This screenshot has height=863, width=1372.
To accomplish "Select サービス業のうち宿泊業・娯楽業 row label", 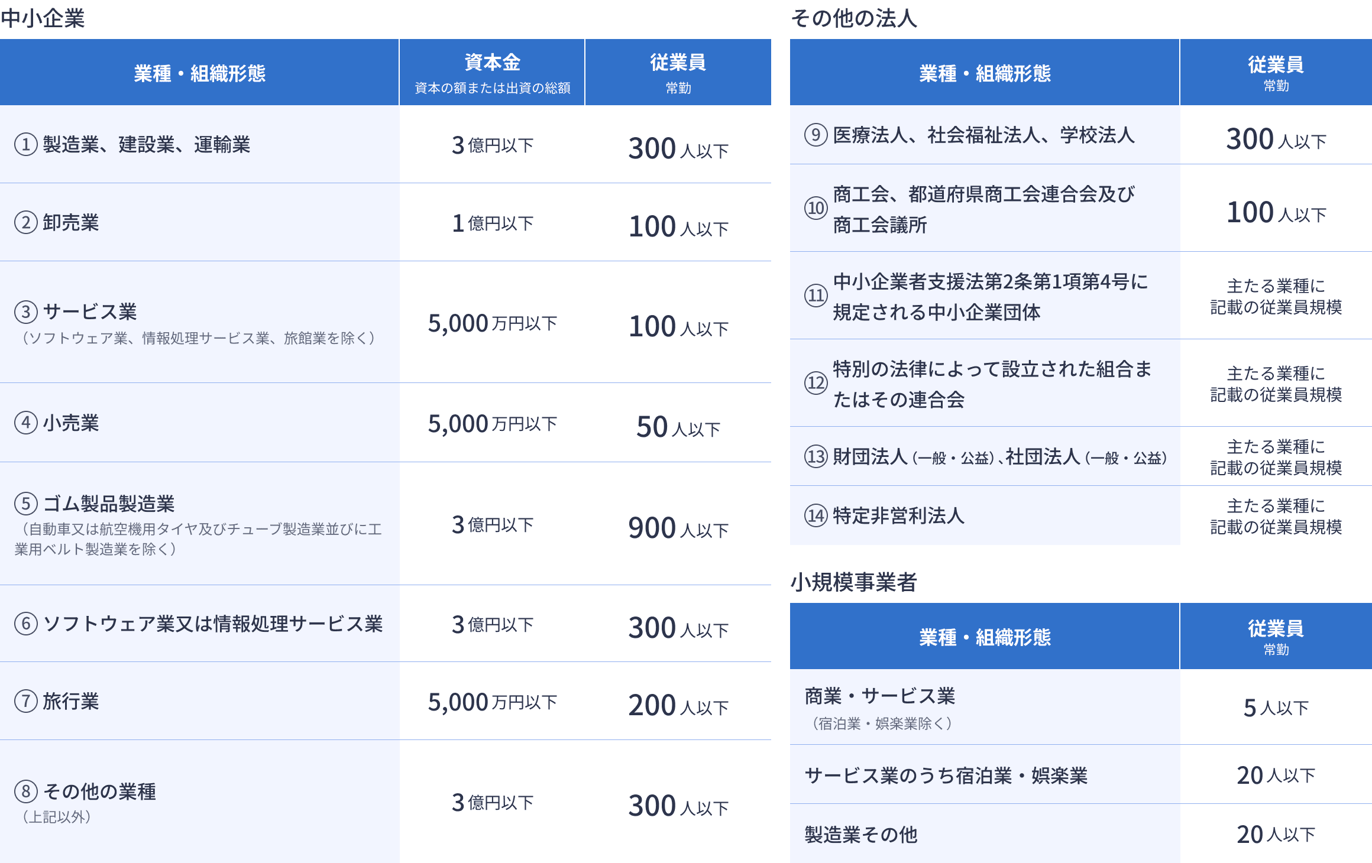I will tap(946, 775).
